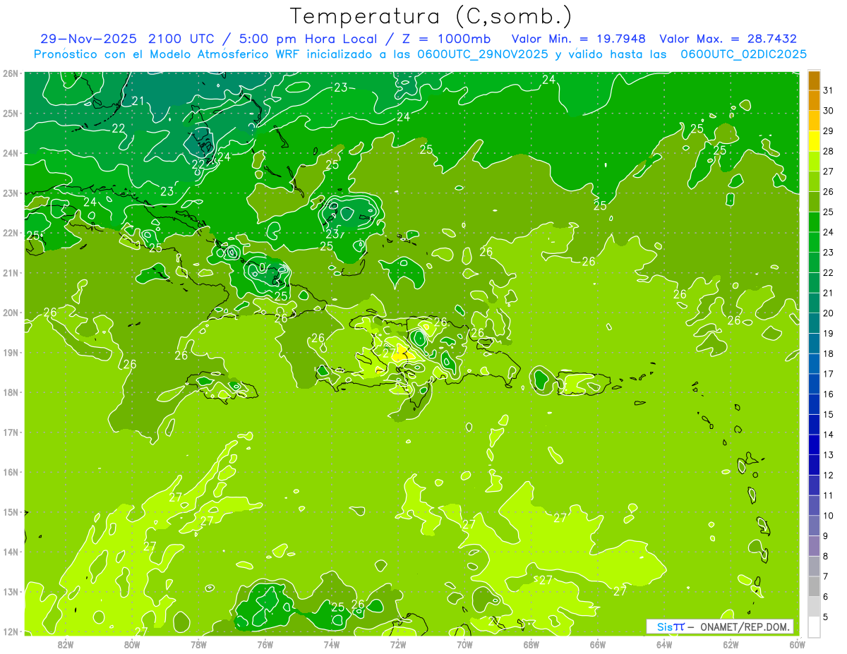Pick the yellow colorbar segment between 28 and 29

click(815, 141)
